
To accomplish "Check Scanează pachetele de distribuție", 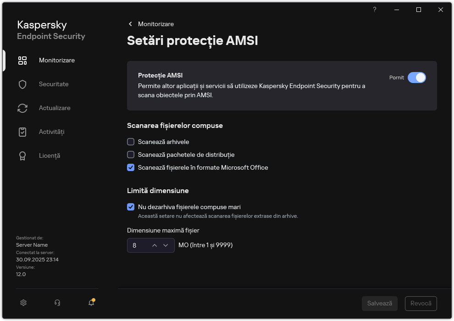I will pos(131,155).
